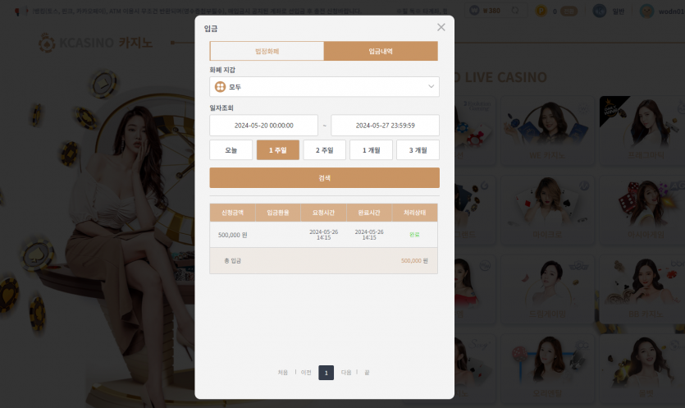685x408 pixels.
Task: Open the 오리엔탈 game card
Action: tap(547, 369)
